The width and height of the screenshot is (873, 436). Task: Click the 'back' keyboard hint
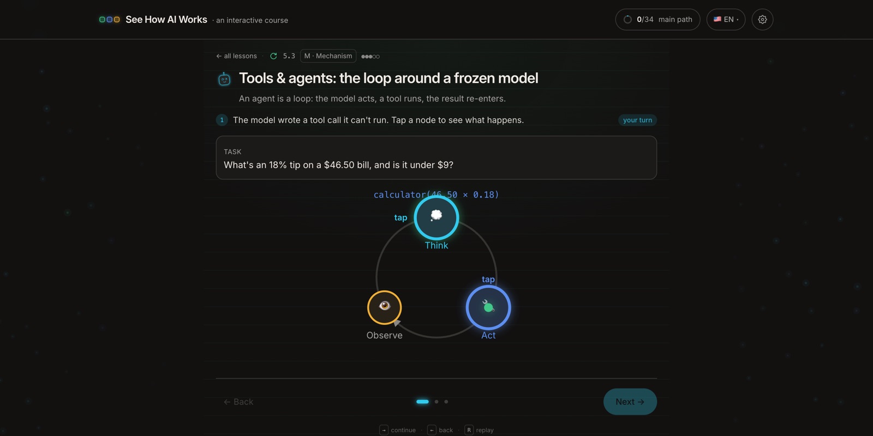tap(440, 430)
